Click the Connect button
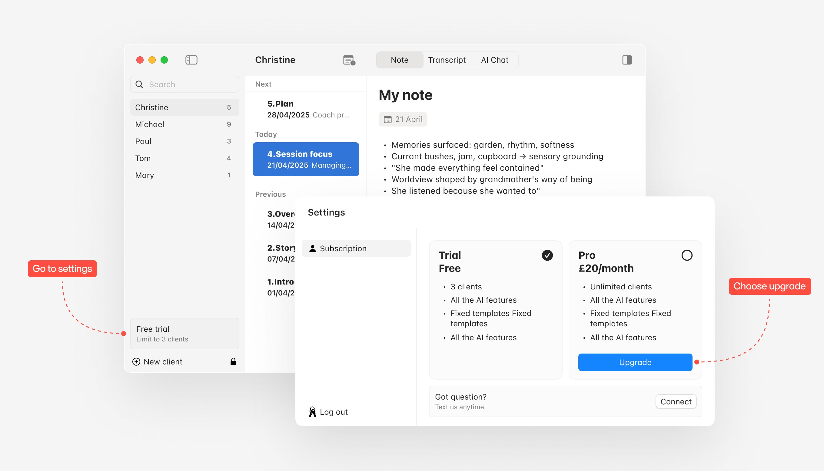The width and height of the screenshot is (824, 471). [x=676, y=401]
